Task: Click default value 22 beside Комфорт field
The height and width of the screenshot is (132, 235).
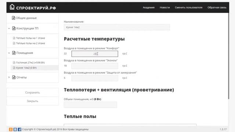Action: pos(65,54)
